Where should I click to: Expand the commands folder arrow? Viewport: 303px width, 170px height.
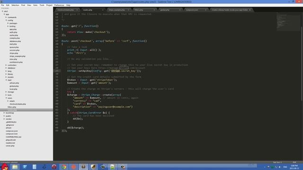click(x=6, y=17)
